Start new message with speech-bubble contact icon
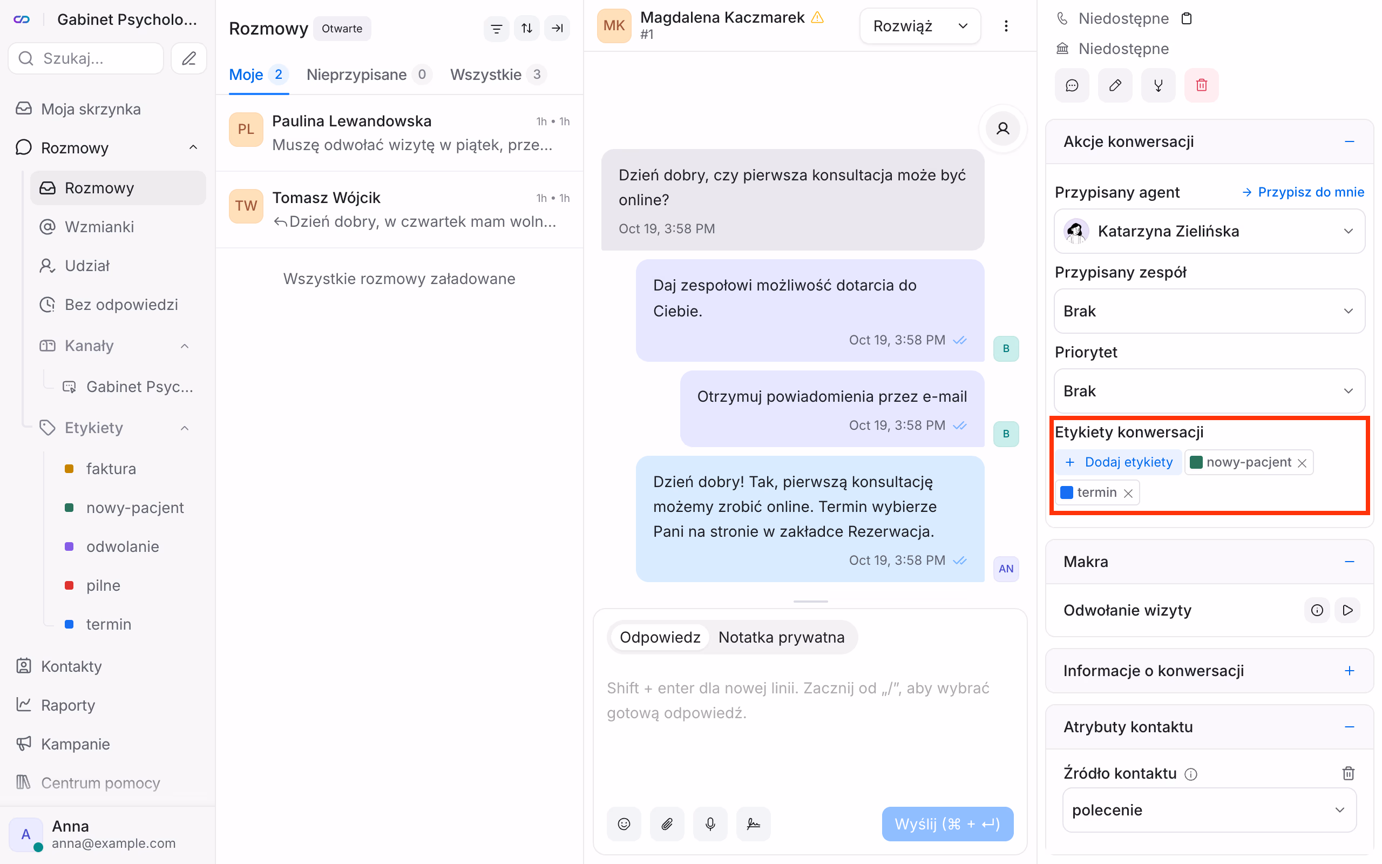Viewport: 1382px width, 864px height. tap(1072, 86)
